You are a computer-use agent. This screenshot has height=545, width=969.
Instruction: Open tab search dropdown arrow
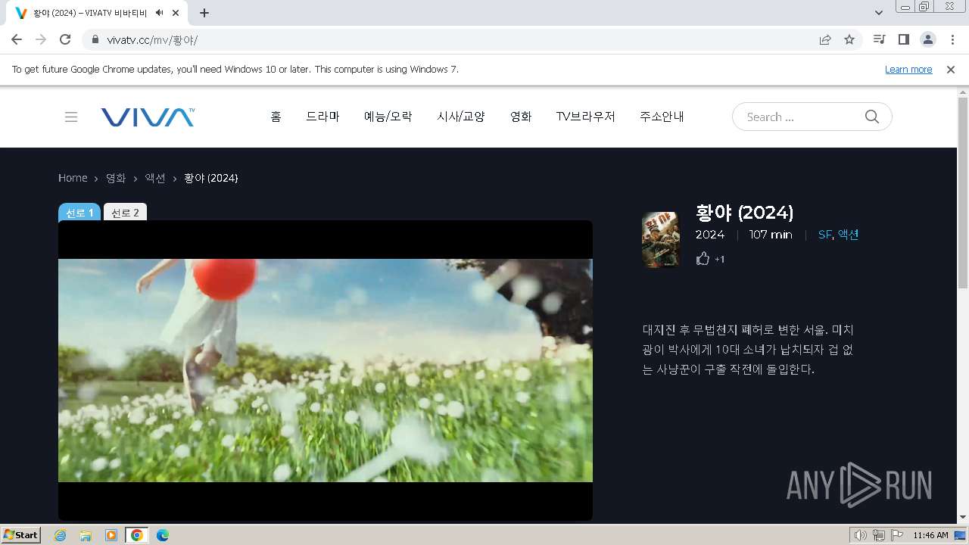[879, 13]
